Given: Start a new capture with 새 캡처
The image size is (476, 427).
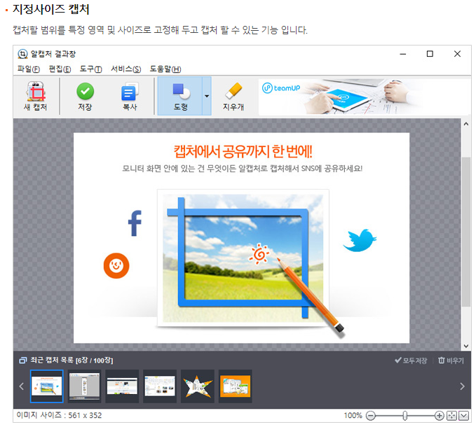Looking at the screenshot, I should pos(36,96).
